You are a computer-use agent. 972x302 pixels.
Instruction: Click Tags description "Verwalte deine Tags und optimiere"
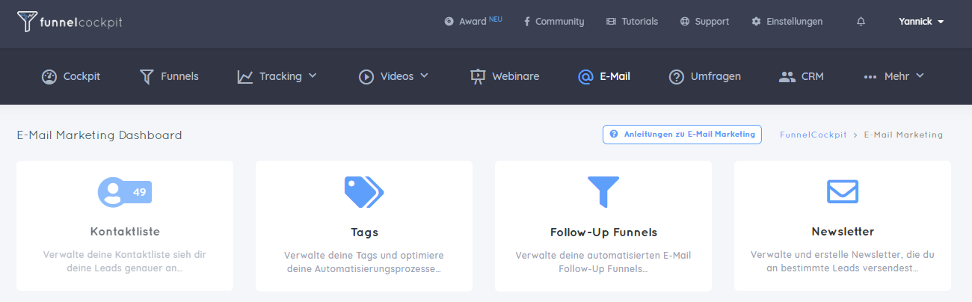coord(364,261)
